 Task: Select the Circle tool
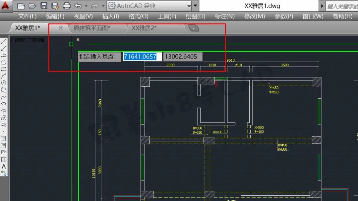4,83
